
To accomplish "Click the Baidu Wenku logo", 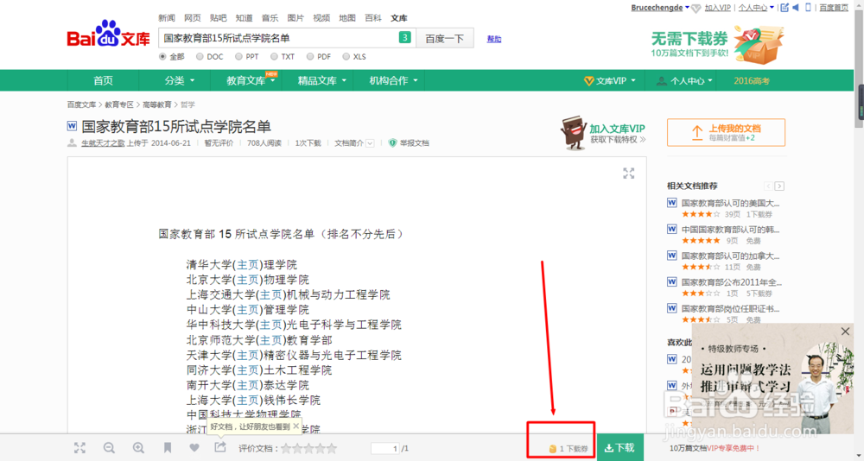I will pos(108,35).
